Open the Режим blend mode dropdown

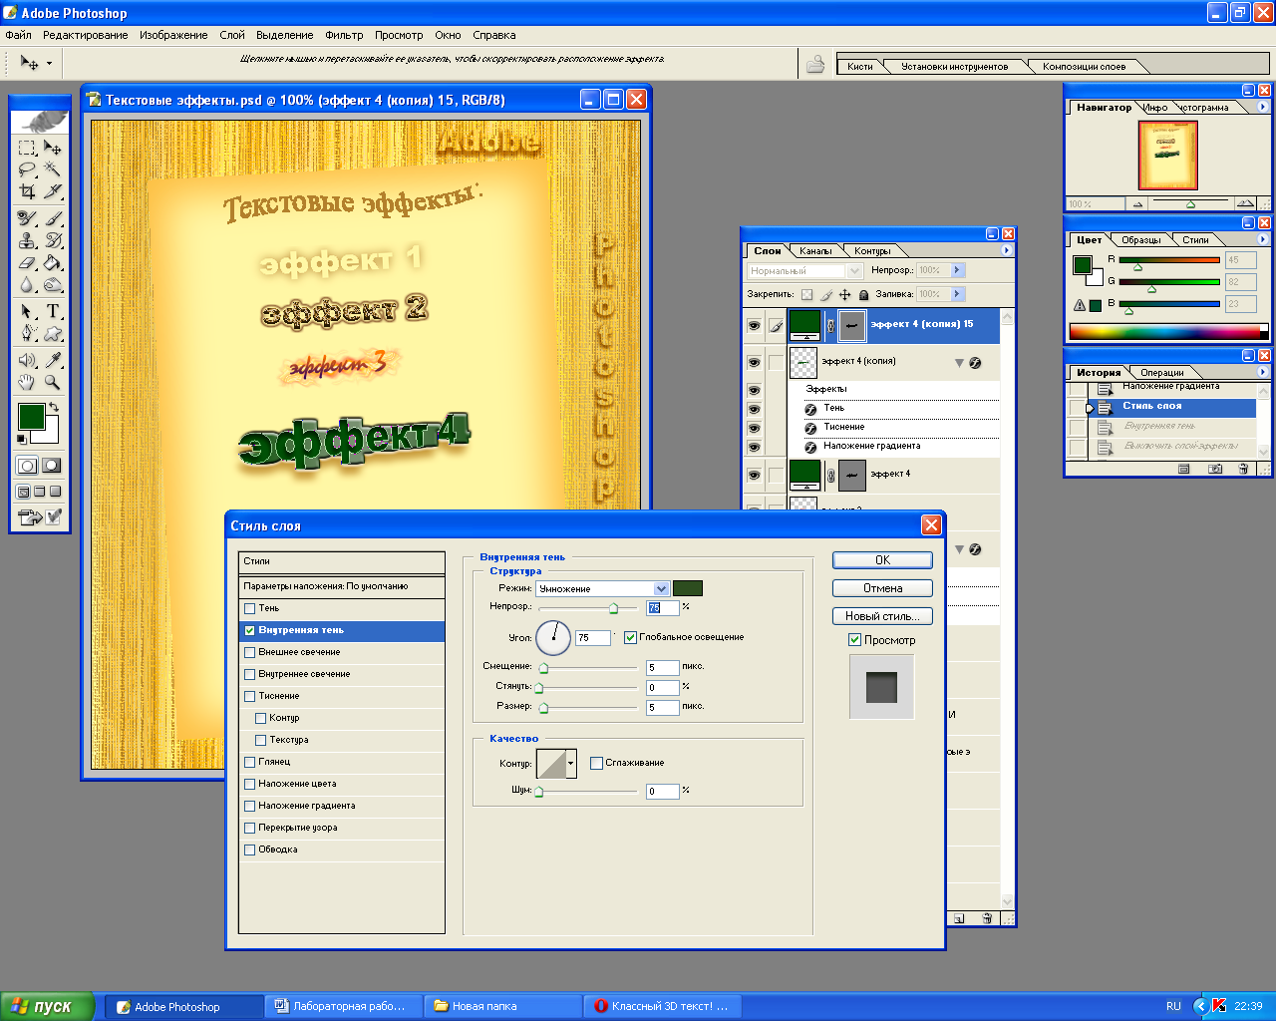click(x=661, y=589)
